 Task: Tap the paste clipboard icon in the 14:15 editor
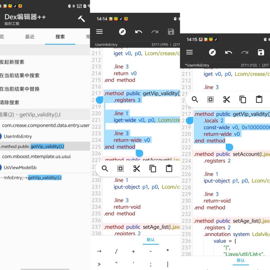259,99
